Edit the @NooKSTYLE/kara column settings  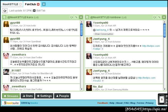click(76, 17)
